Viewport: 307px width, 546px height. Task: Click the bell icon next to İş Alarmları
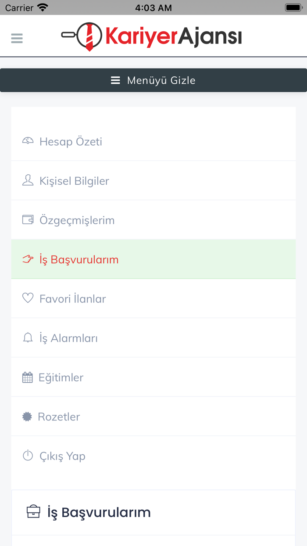coord(28,338)
